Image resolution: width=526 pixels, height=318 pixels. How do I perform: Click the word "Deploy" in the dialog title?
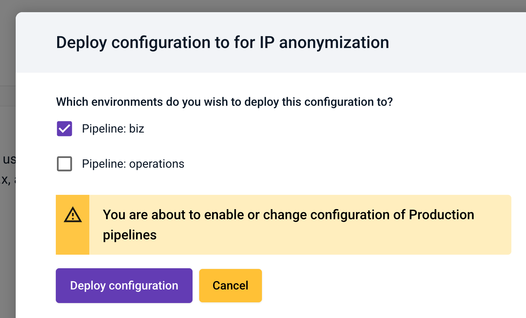click(x=81, y=42)
